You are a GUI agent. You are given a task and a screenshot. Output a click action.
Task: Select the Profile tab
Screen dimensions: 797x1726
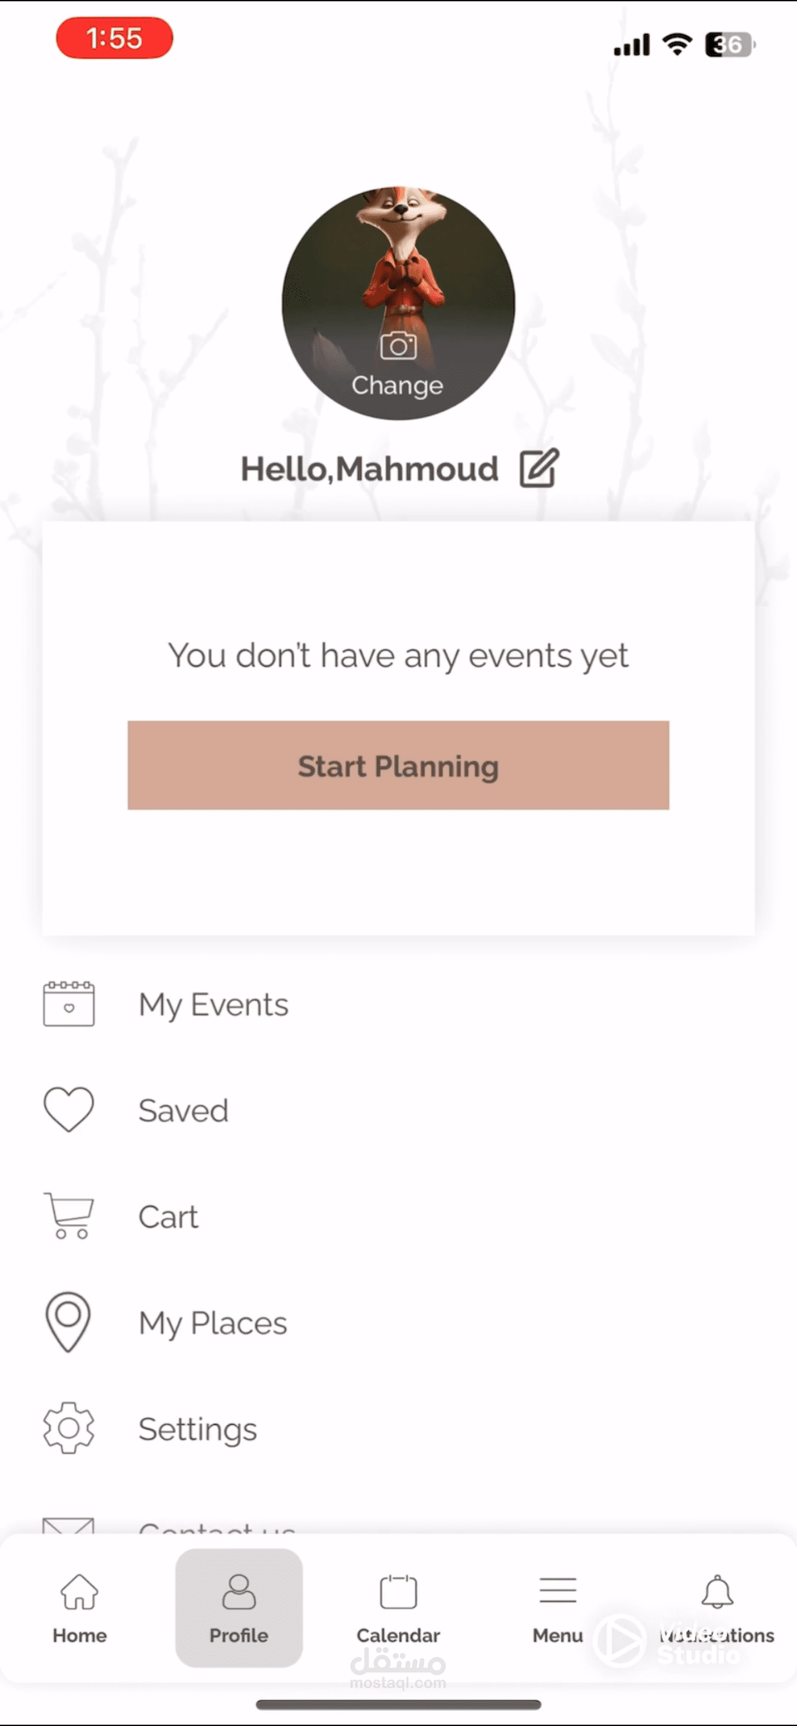click(239, 1608)
